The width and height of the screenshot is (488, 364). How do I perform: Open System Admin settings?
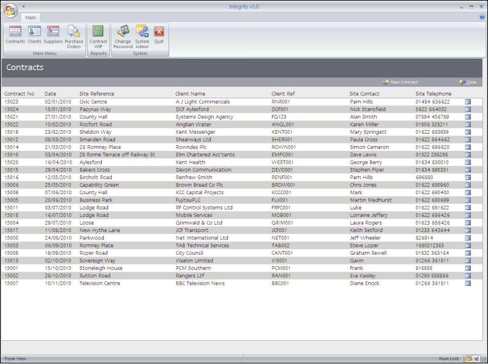tap(142, 35)
